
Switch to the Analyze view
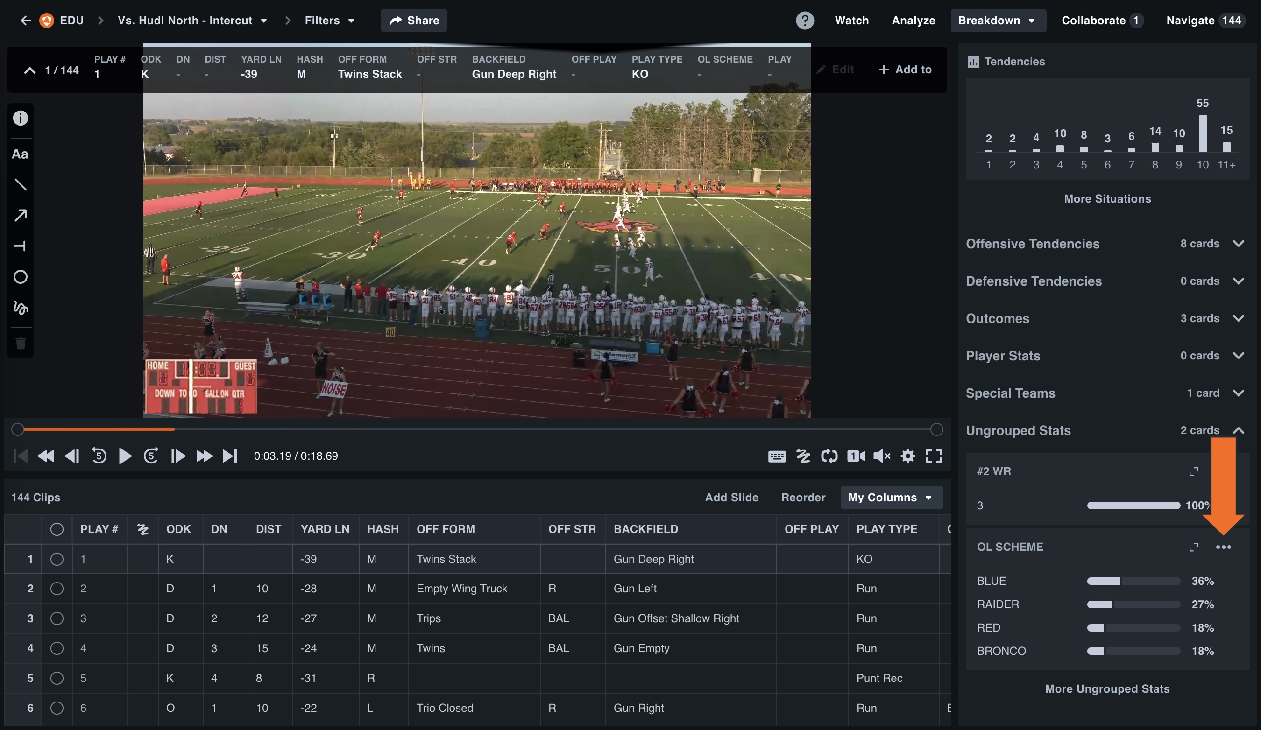[913, 21]
